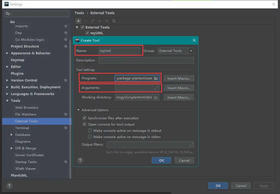Enable console active on stdout message

click(x=90, y=131)
